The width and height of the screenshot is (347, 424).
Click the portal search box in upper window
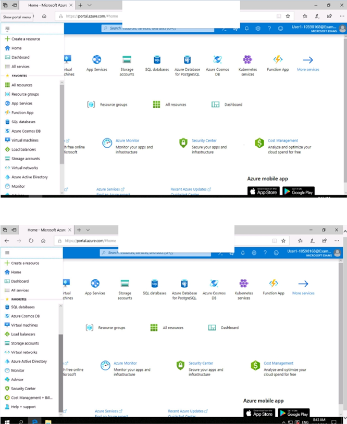click(x=158, y=28)
